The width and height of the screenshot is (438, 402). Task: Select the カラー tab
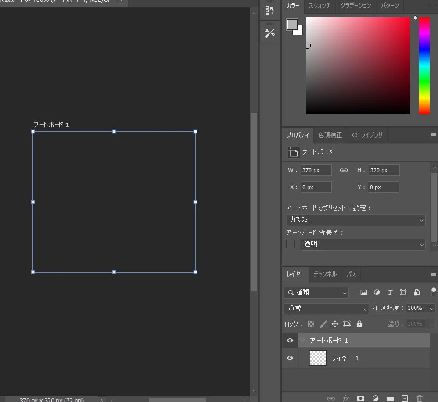pos(293,6)
